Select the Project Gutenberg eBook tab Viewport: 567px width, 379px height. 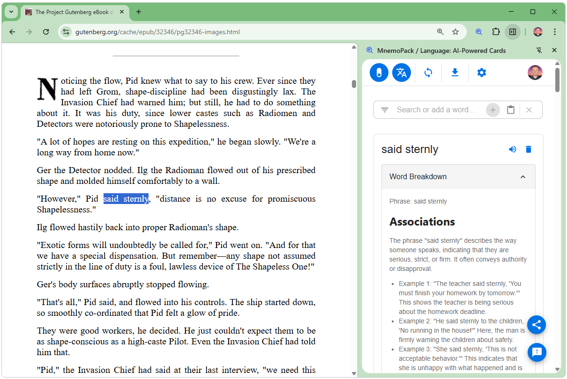pos(70,12)
